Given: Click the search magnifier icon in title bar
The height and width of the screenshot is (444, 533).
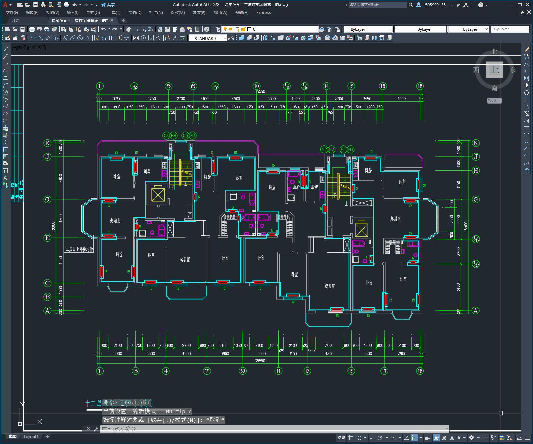Looking at the screenshot, I should (411, 5).
